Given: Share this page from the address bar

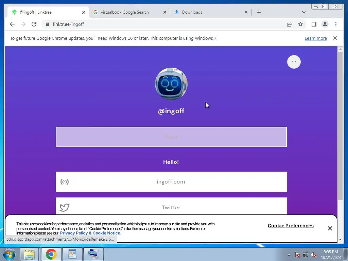Looking at the screenshot, I should [290, 24].
